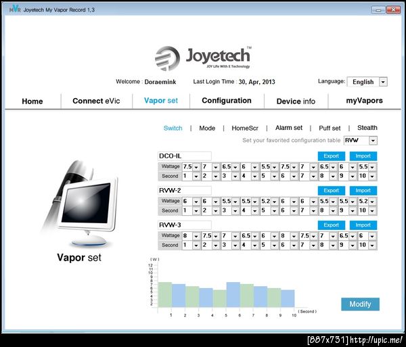Edit the DCO-IL table name field
Viewport: 406px width, 347px height.
184,156
